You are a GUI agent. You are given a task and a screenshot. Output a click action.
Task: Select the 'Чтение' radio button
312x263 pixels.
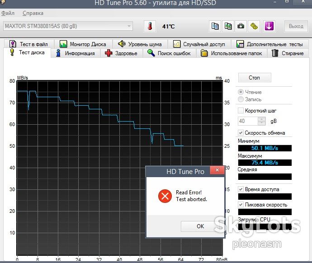point(241,92)
